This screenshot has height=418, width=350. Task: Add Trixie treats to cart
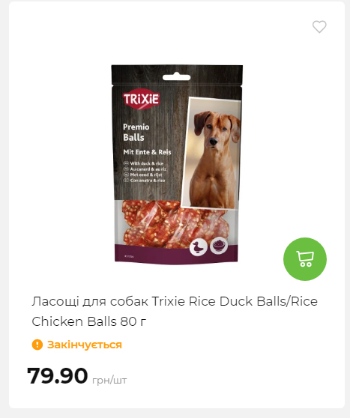(x=305, y=259)
